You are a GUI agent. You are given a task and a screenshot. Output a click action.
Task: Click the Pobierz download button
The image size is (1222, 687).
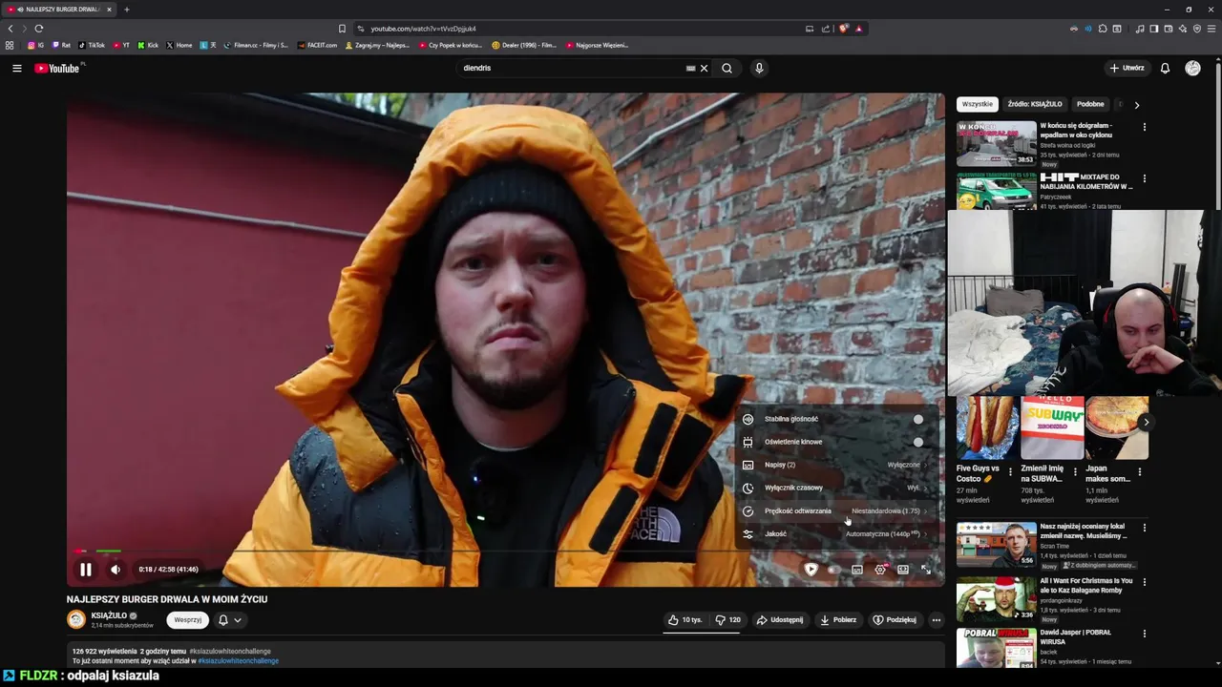(838, 620)
